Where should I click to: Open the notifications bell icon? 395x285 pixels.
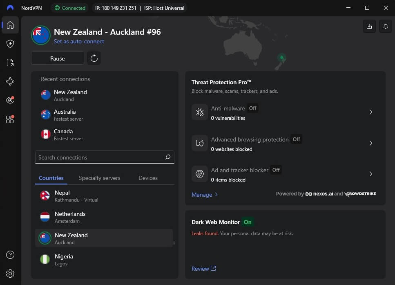[x=386, y=26]
